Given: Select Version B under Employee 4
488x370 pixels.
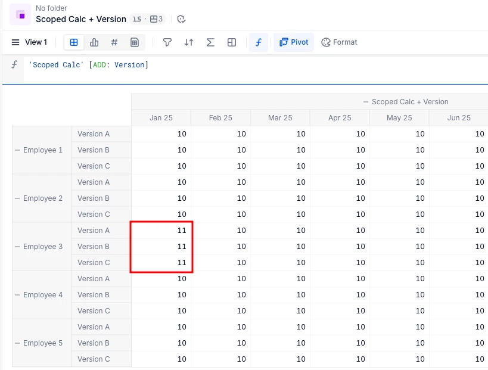Looking at the screenshot, I should coord(101,295).
